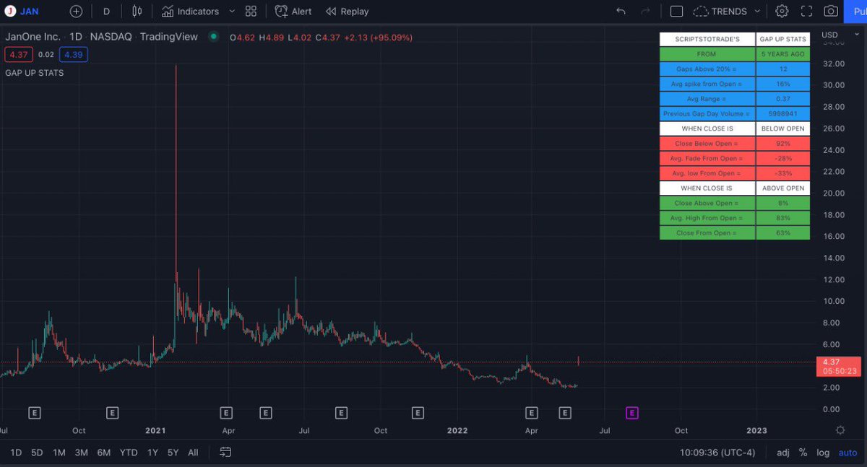The height and width of the screenshot is (467, 867).
Task: Set range to 5D
Action: [x=37, y=453]
